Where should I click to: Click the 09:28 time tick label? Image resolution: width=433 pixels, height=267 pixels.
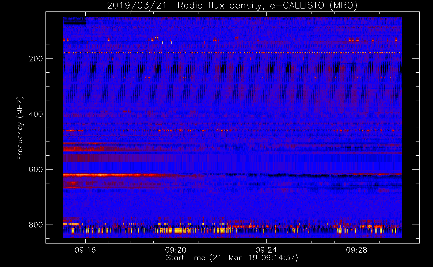(x=357, y=250)
